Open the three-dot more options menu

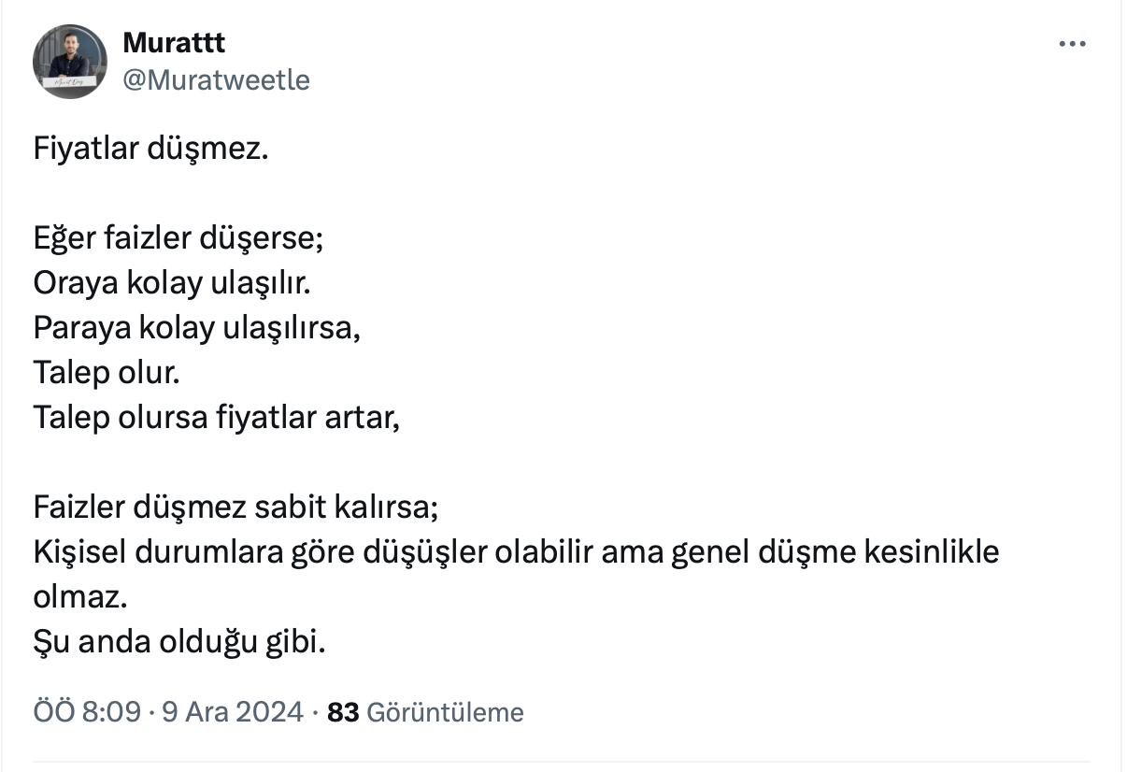click(1072, 44)
